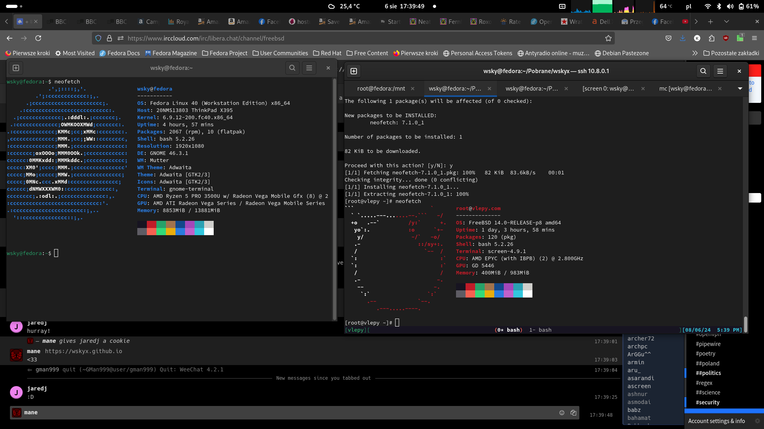Open search in left wsky@fedora:~ terminal
The image size is (764, 429).
292,68
